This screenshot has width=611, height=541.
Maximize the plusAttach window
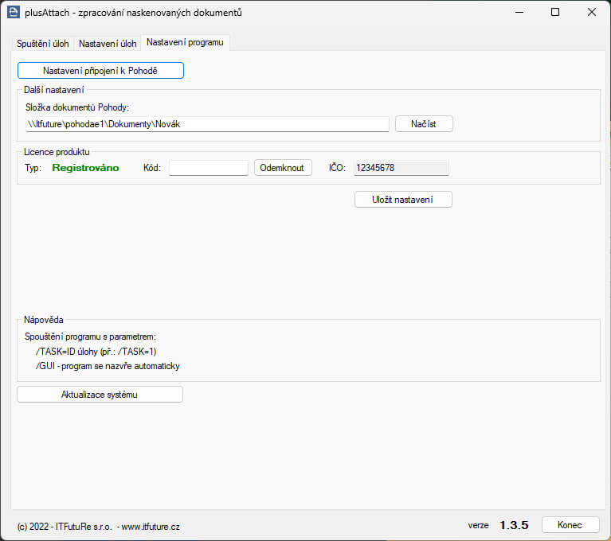click(555, 12)
